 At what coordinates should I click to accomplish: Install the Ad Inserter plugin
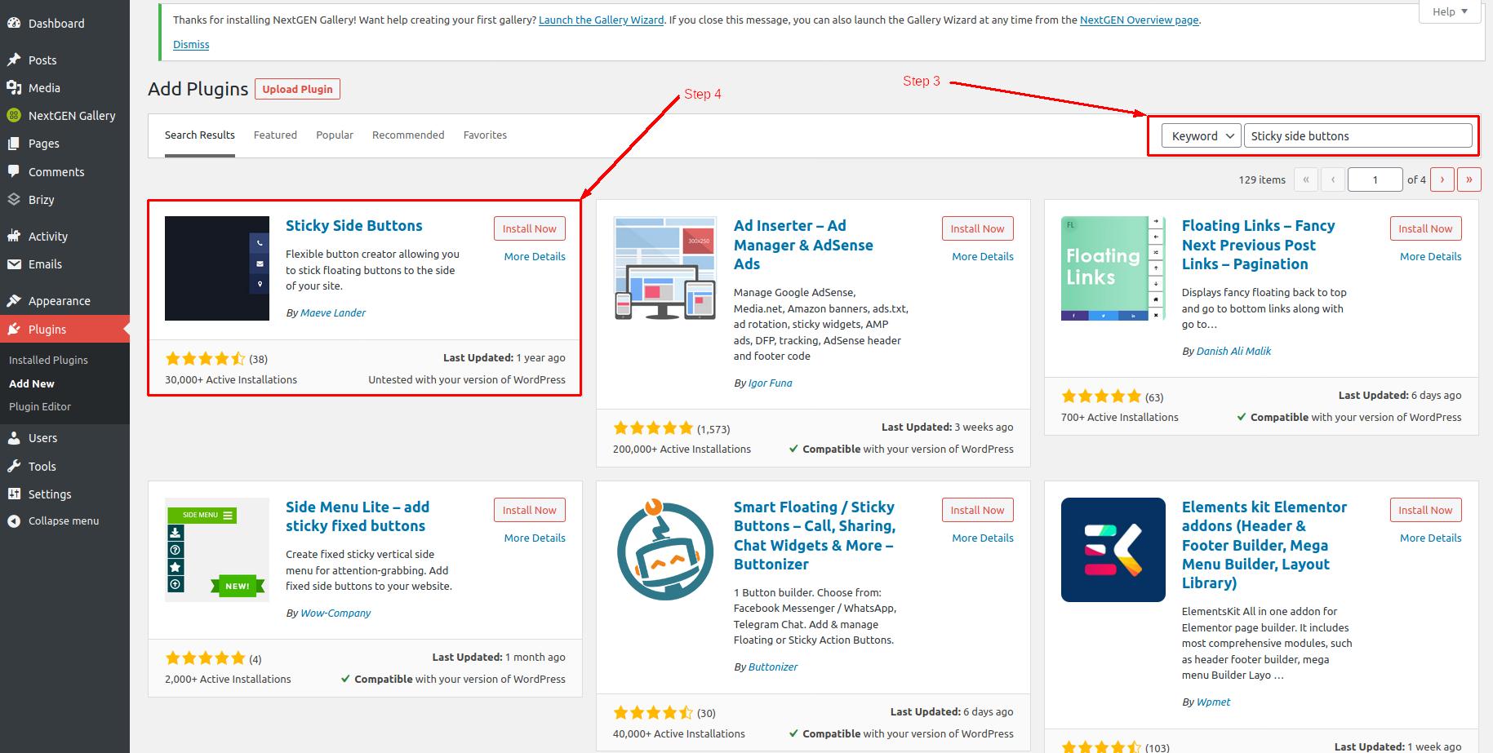tap(977, 228)
